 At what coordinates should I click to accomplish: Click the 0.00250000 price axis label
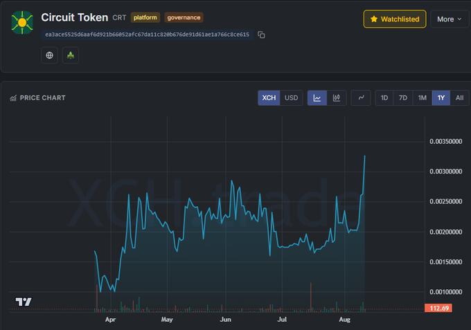(446, 201)
